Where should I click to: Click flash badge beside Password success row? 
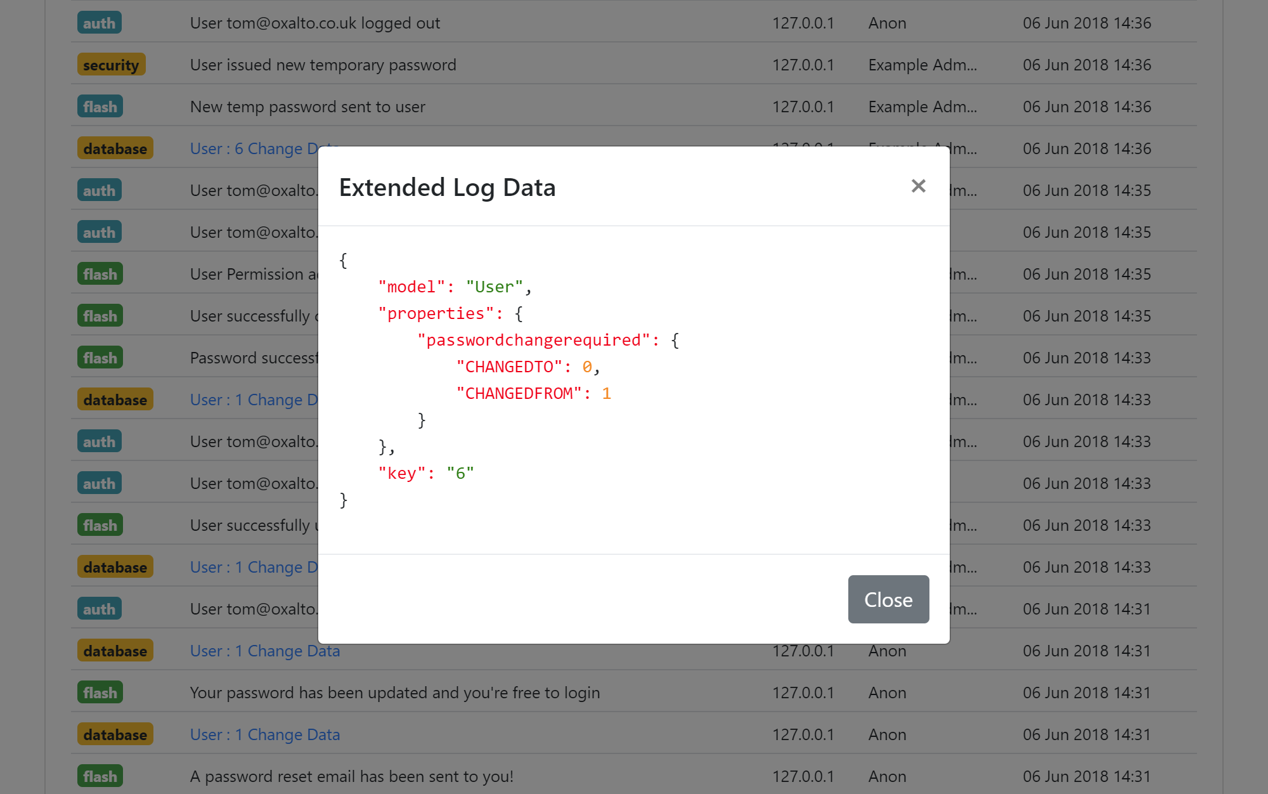(x=100, y=358)
